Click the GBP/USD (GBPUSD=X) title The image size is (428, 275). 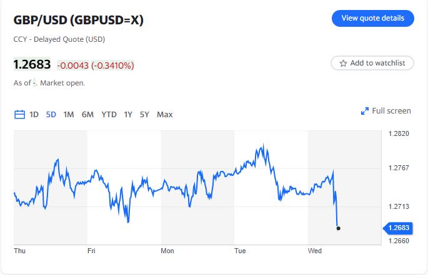click(x=79, y=20)
